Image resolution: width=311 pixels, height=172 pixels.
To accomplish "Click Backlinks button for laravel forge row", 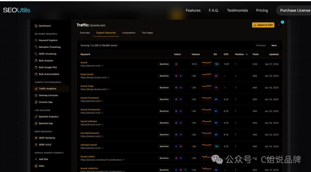I will (x=164, y=88).
